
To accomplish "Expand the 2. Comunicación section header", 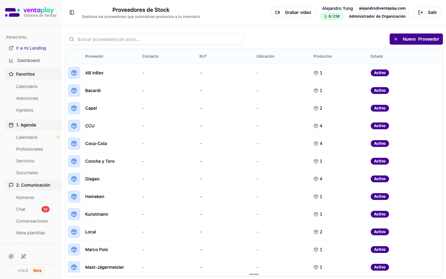I will pos(33,185).
